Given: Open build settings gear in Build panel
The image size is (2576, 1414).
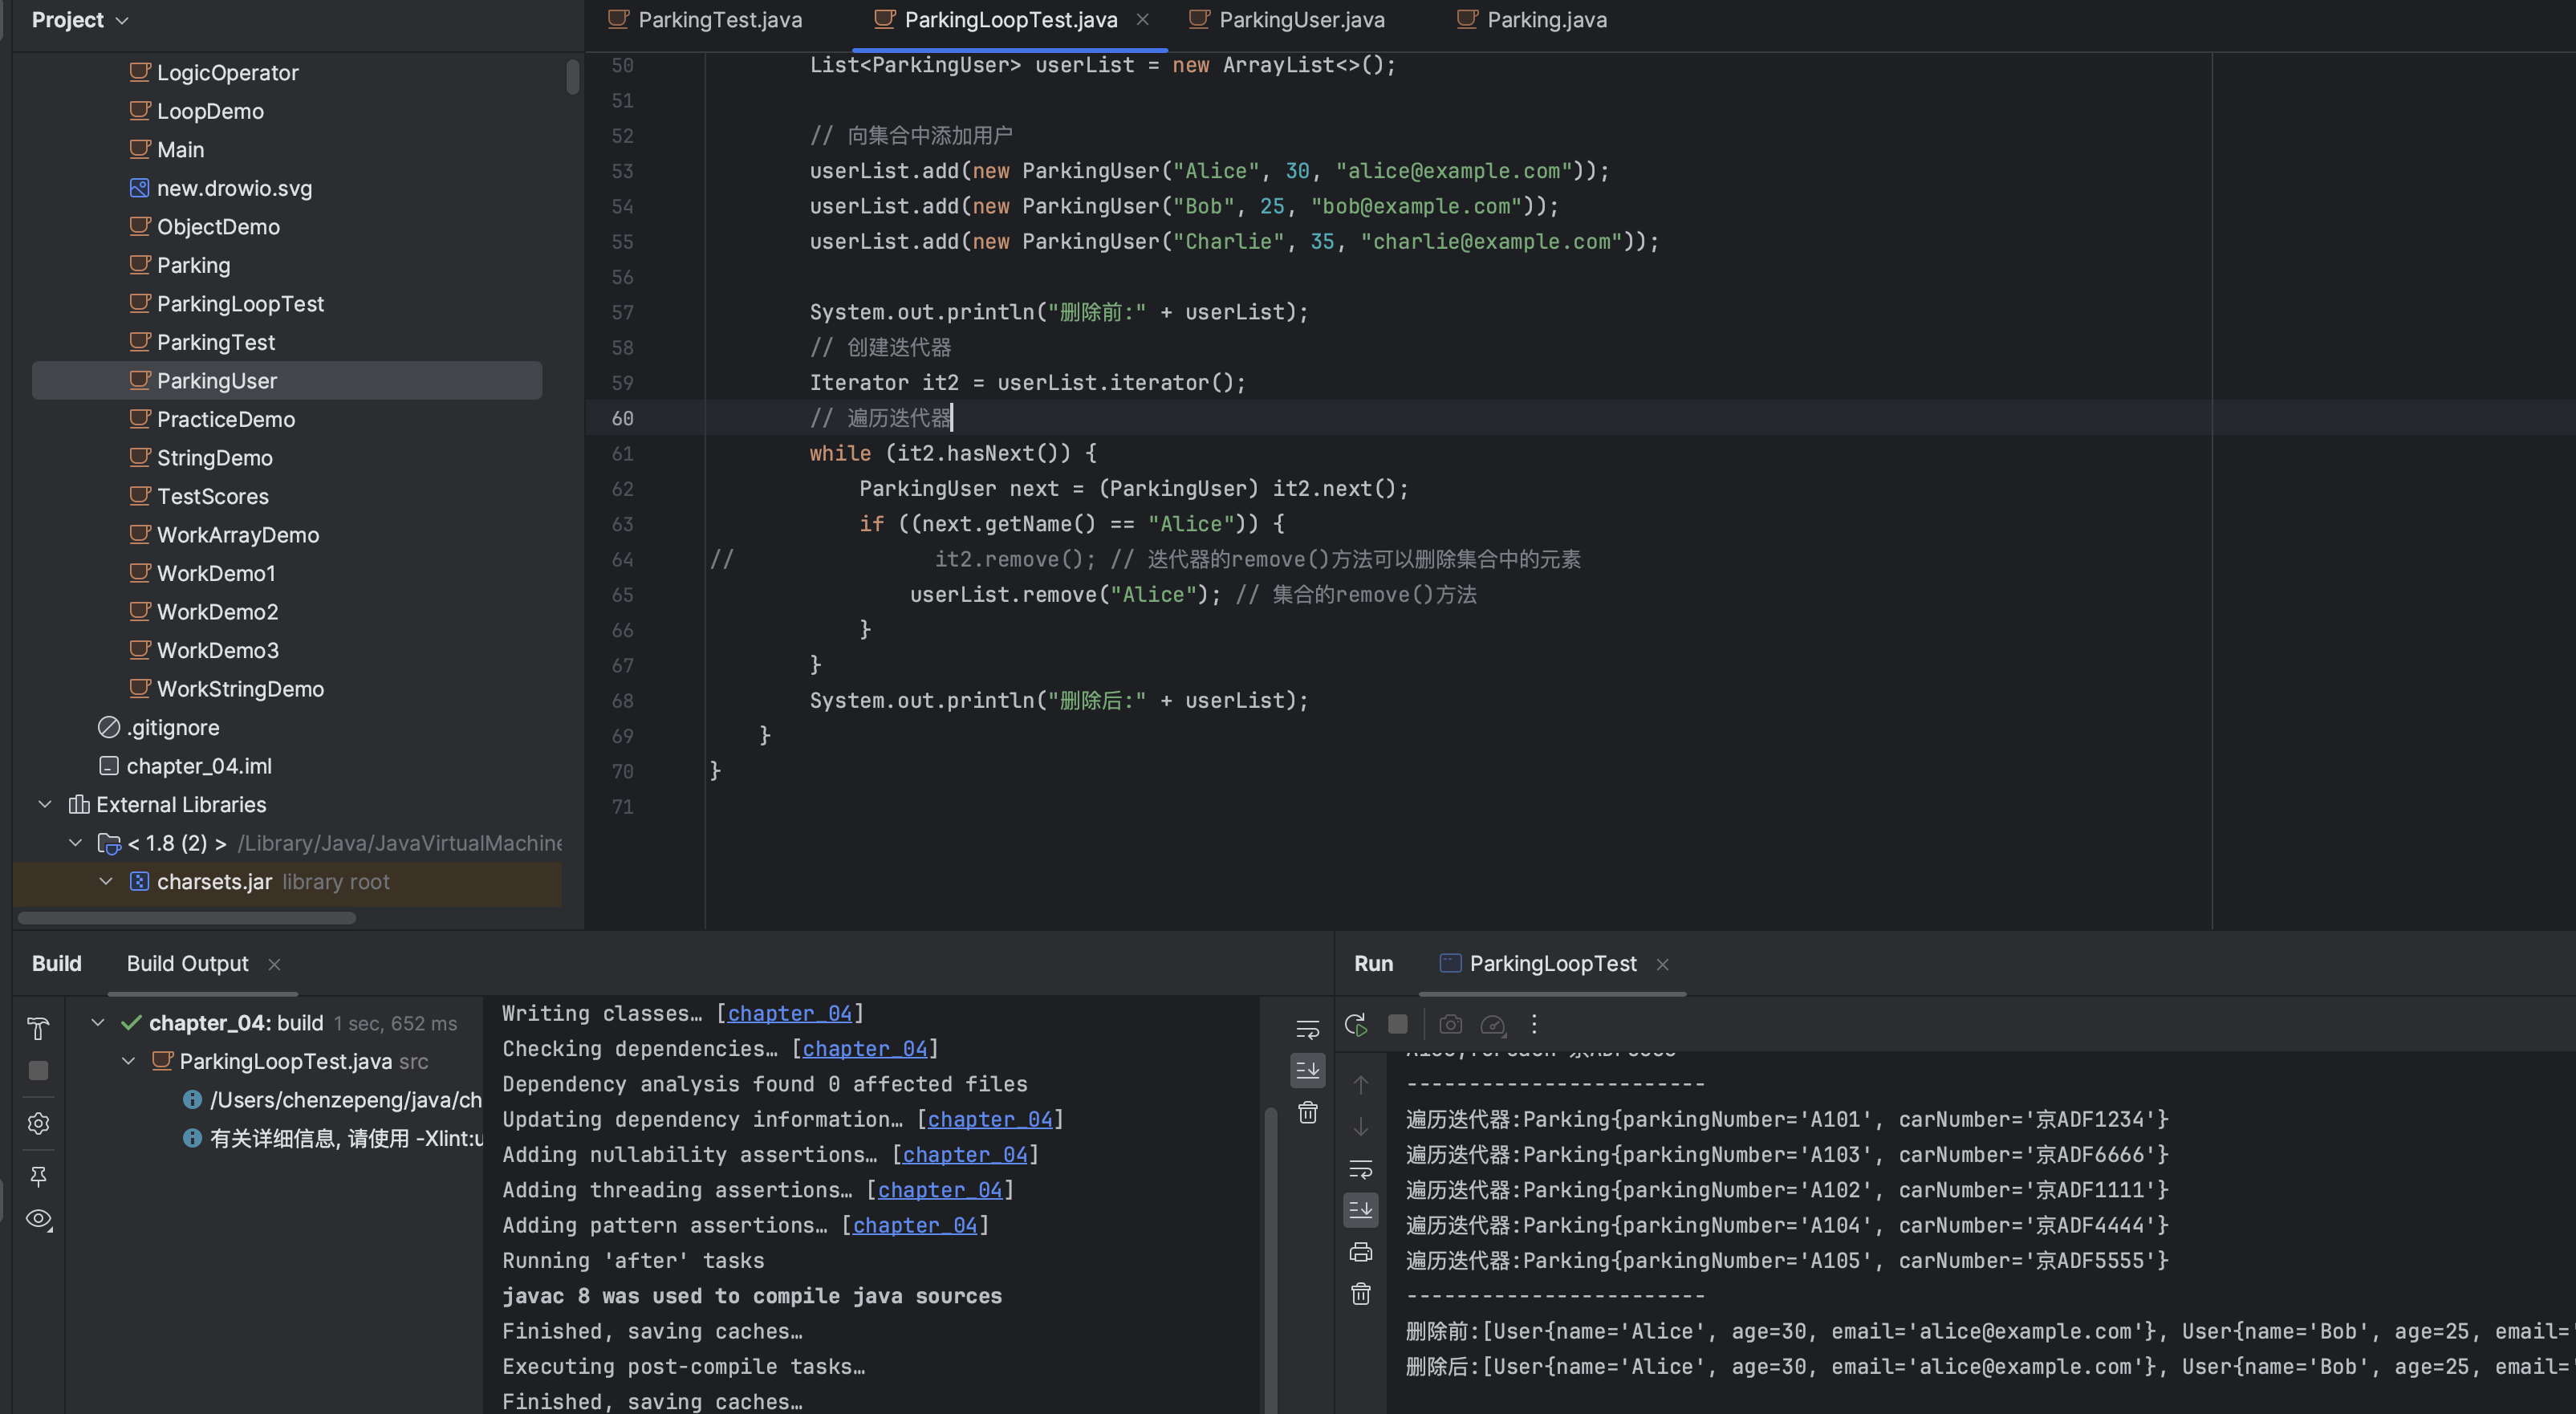Looking at the screenshot, I should pos(38,1123).
